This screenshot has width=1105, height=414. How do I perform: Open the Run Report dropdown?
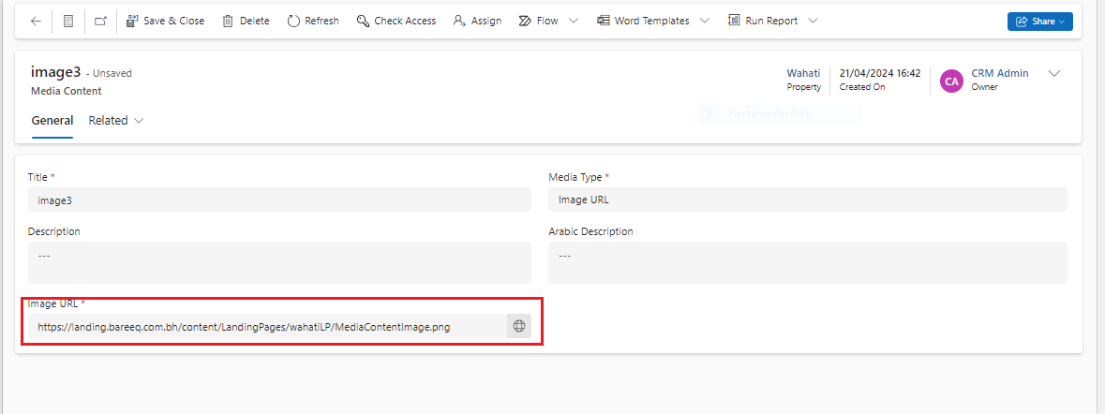point(813,21)
